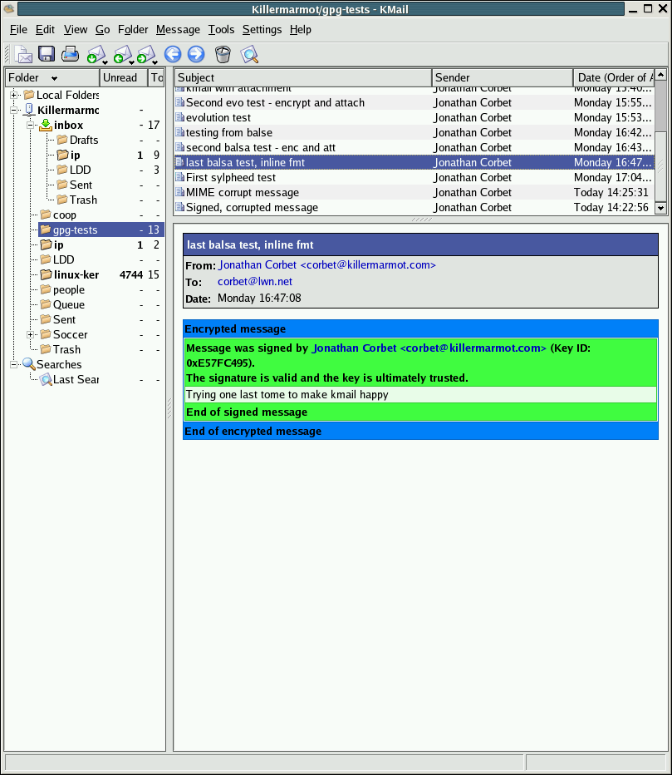Sort messages by the Sender column header
This screenshot has height=775, width=672.
tap(503, 77)
